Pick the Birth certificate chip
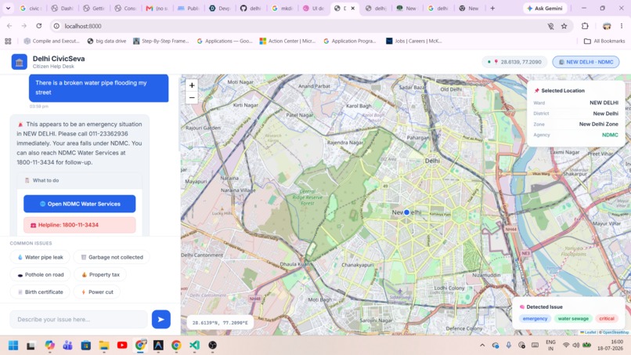Screen dimensions: 631x355 tap(40, 292)
